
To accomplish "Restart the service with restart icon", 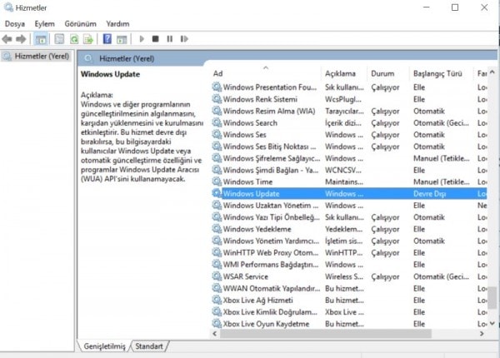I will 184,39.
